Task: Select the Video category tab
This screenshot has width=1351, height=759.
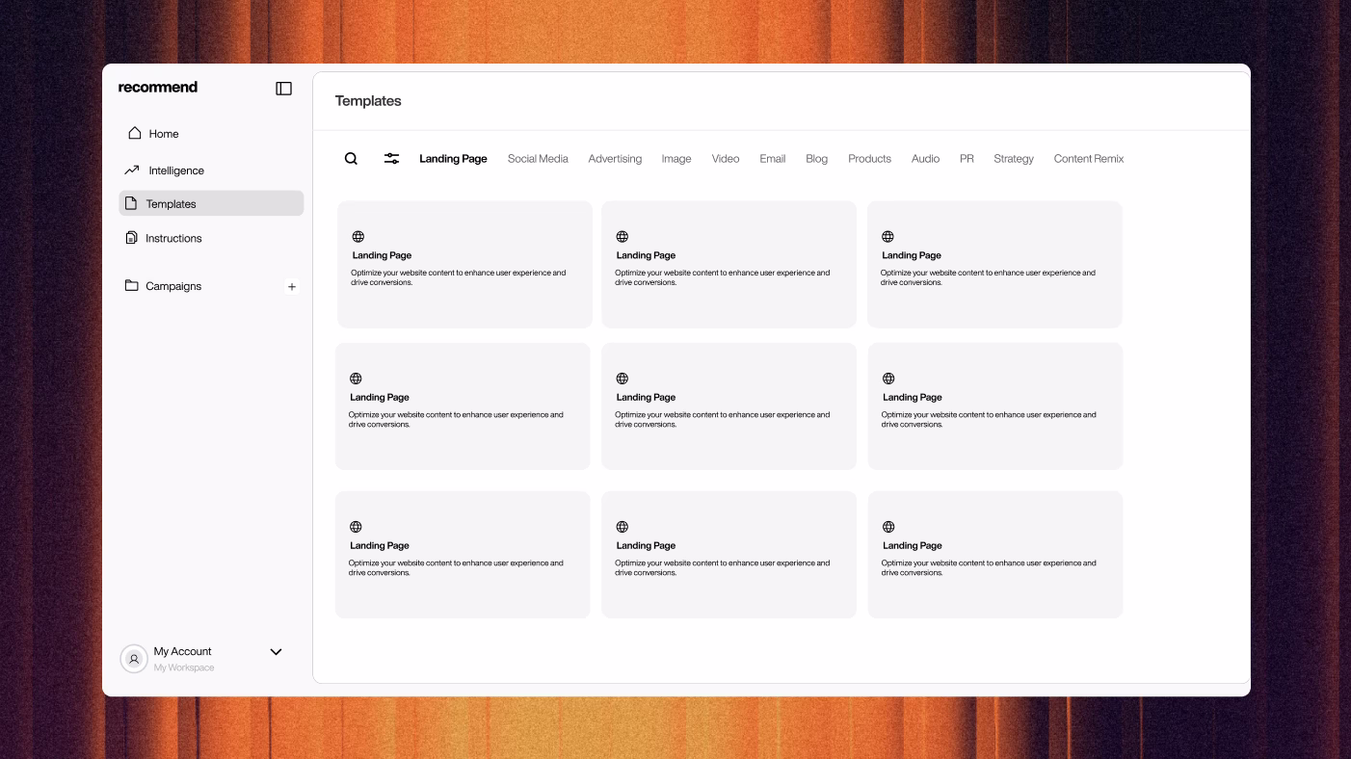Action: coord(726,159)
